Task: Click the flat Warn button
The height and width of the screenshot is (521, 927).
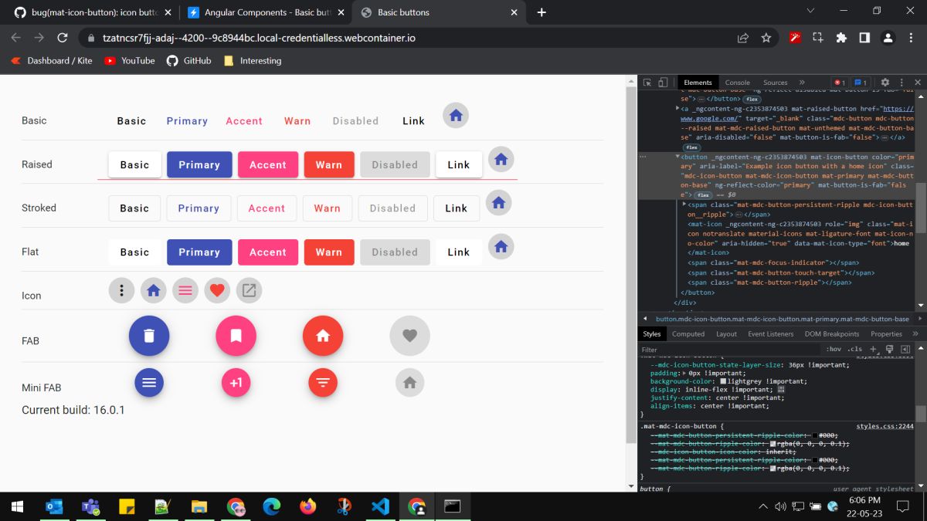Action: pos(328,252)
